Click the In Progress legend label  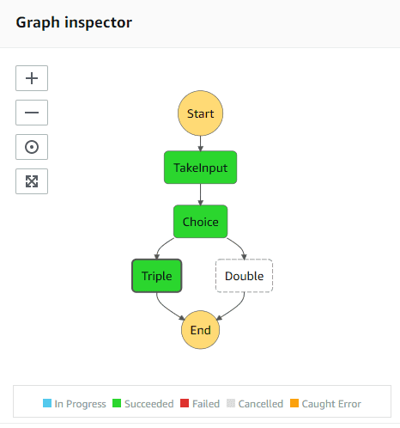[x=80, y=404]
